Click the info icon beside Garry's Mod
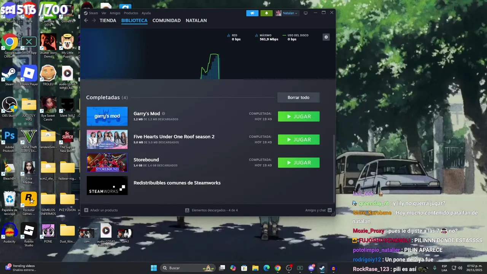Screen dimensions: 487x274 click(x=164, y=113)
